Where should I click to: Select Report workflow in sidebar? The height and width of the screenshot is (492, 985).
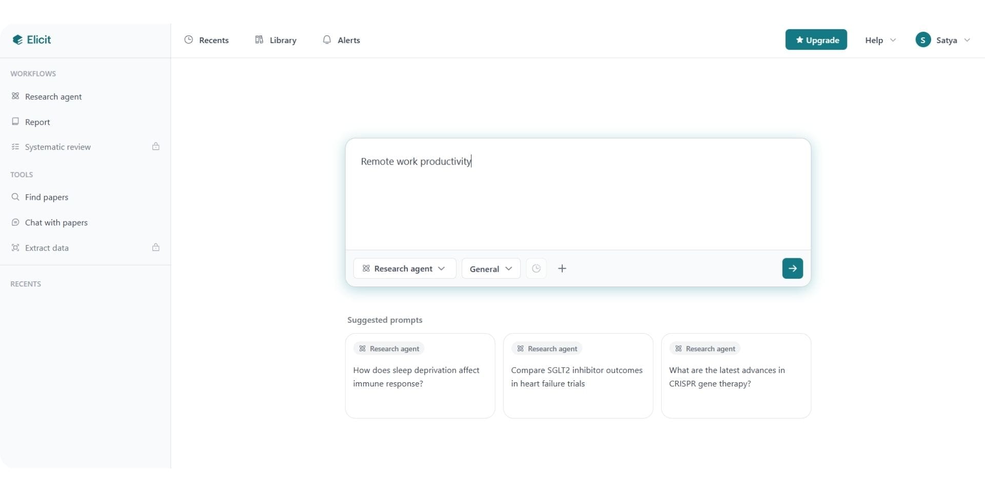coord(37,122)
